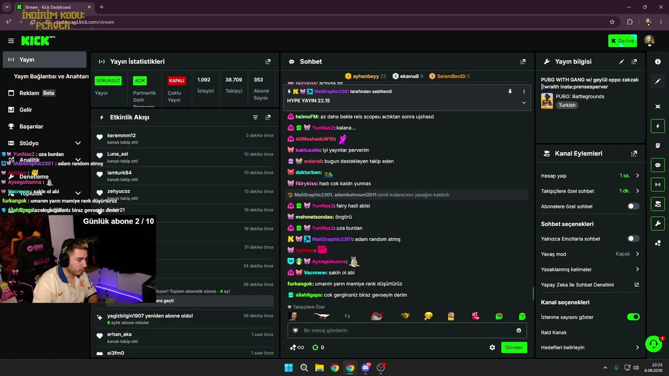Open a new browser tab
The height and width of the screenshot is (376, 669).
101,7
